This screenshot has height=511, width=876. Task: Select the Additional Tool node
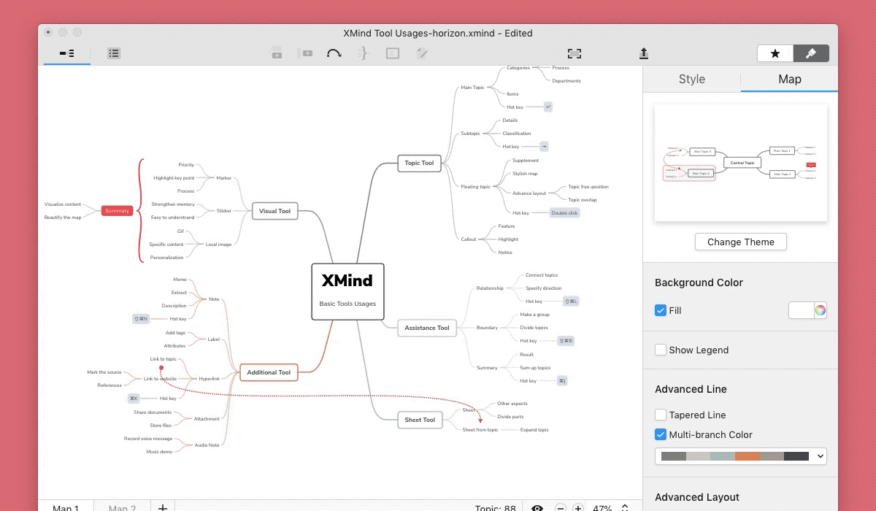pyautogui.click(x=269, y=372)
